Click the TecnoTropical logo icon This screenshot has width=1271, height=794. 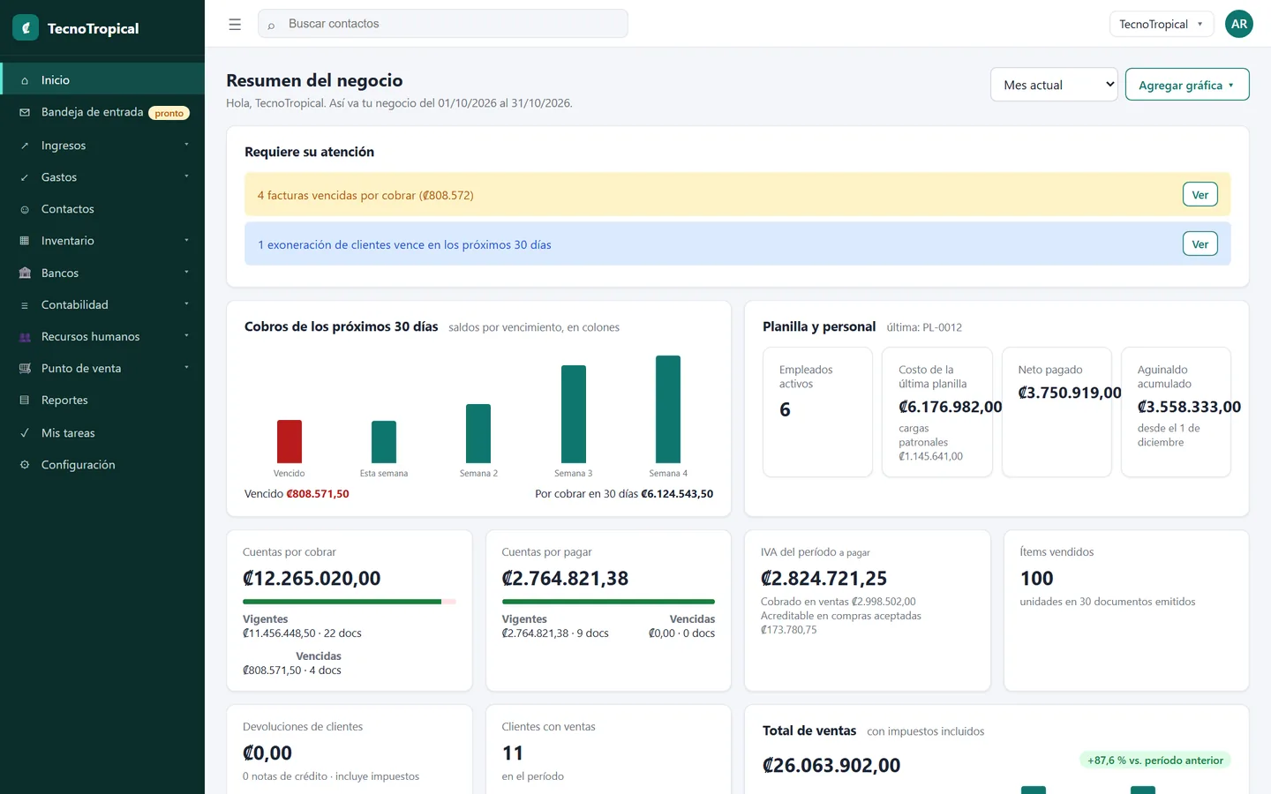click(x=26, y=27)
